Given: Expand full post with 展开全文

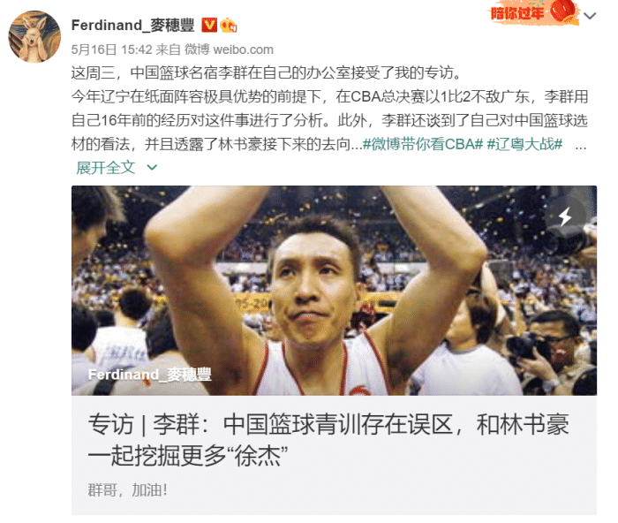Looking at the screenshot, I should (106, 168).
